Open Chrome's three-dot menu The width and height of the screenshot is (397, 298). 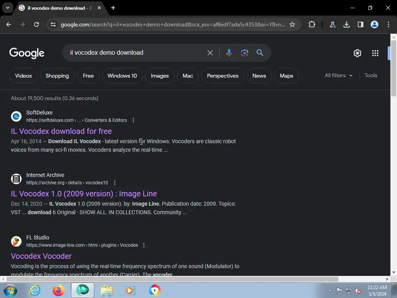[x=388, y=24]
